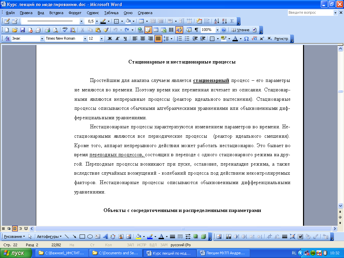
Task: Toggle numbered list button
Action: coord(179,39)
